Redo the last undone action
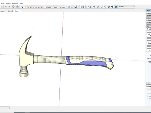151x113 pixels. [9, 7]
